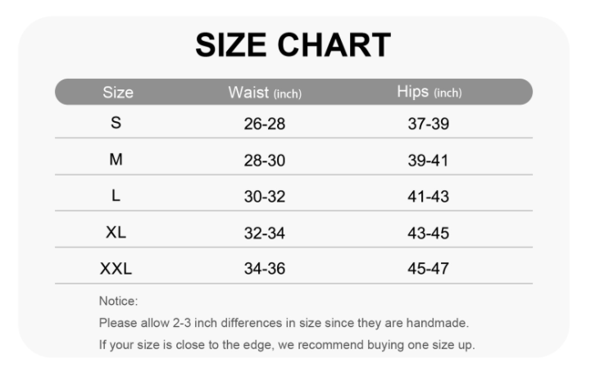
Task: Choose the XXL size row label
Action: click(116, 268)
